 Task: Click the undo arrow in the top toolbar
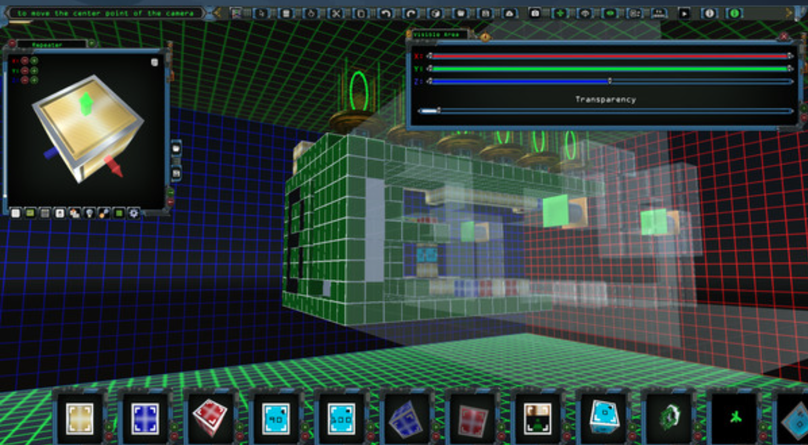385,13
